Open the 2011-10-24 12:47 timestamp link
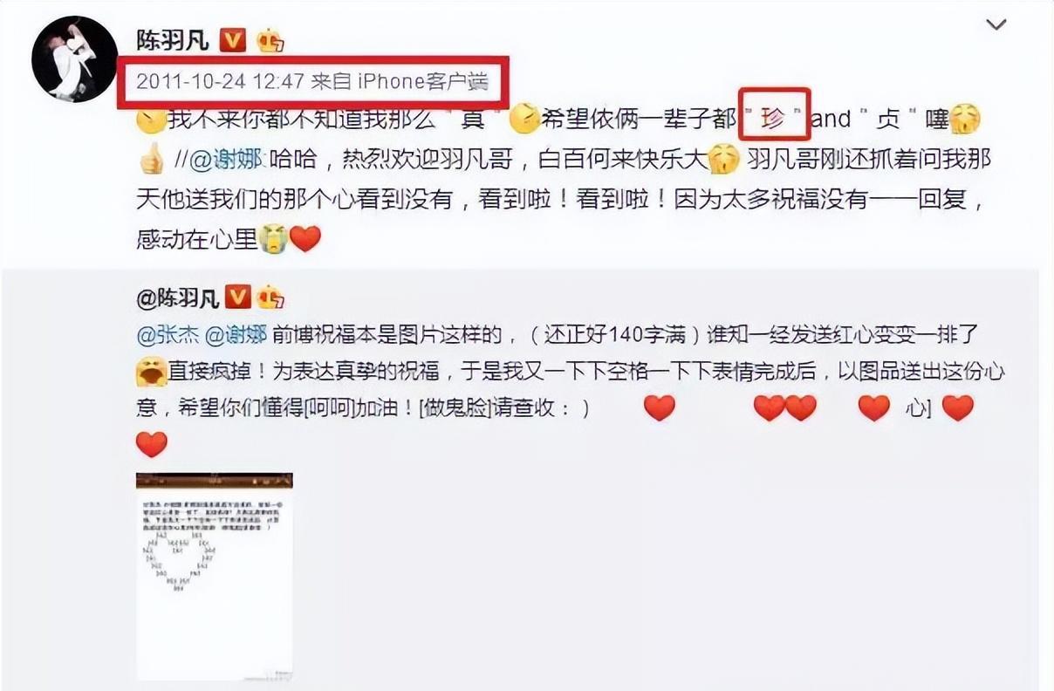1054x691 pixels. [x=220, y=82]
